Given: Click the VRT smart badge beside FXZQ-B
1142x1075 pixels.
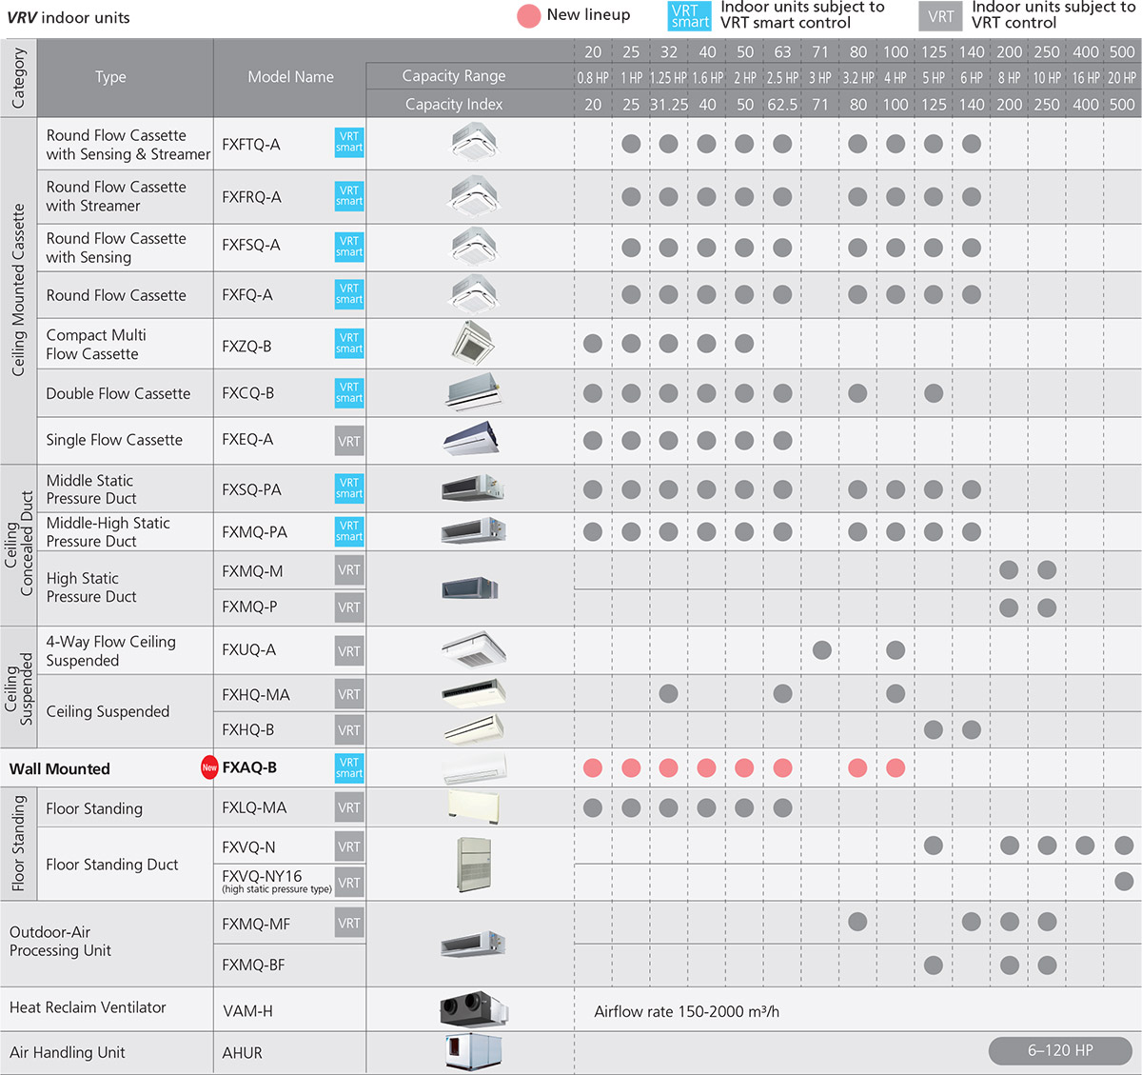Looking at the screenshot, I should click(349, 343).
